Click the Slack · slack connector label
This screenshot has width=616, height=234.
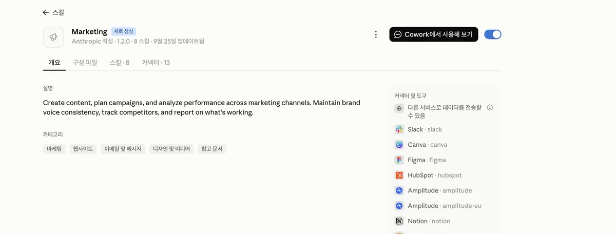coord(425,129)
